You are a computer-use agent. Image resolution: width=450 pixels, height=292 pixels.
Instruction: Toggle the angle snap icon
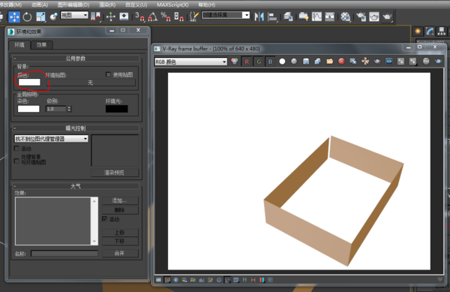click(x=153, y=17)
